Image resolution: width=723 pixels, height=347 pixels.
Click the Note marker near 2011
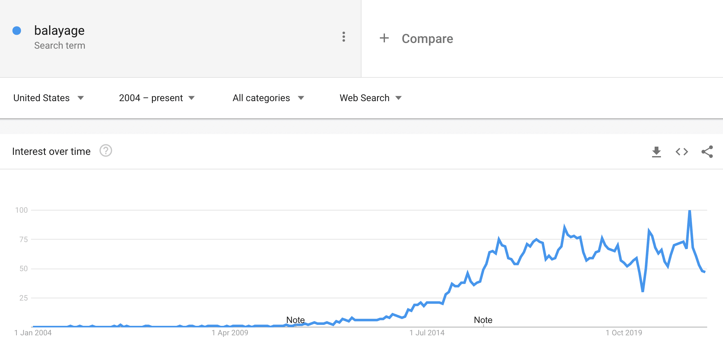coord(295,320)
